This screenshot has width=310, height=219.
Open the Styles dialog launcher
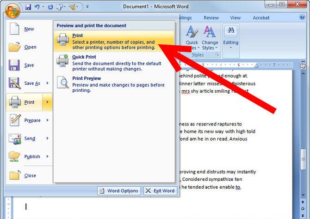217,54
